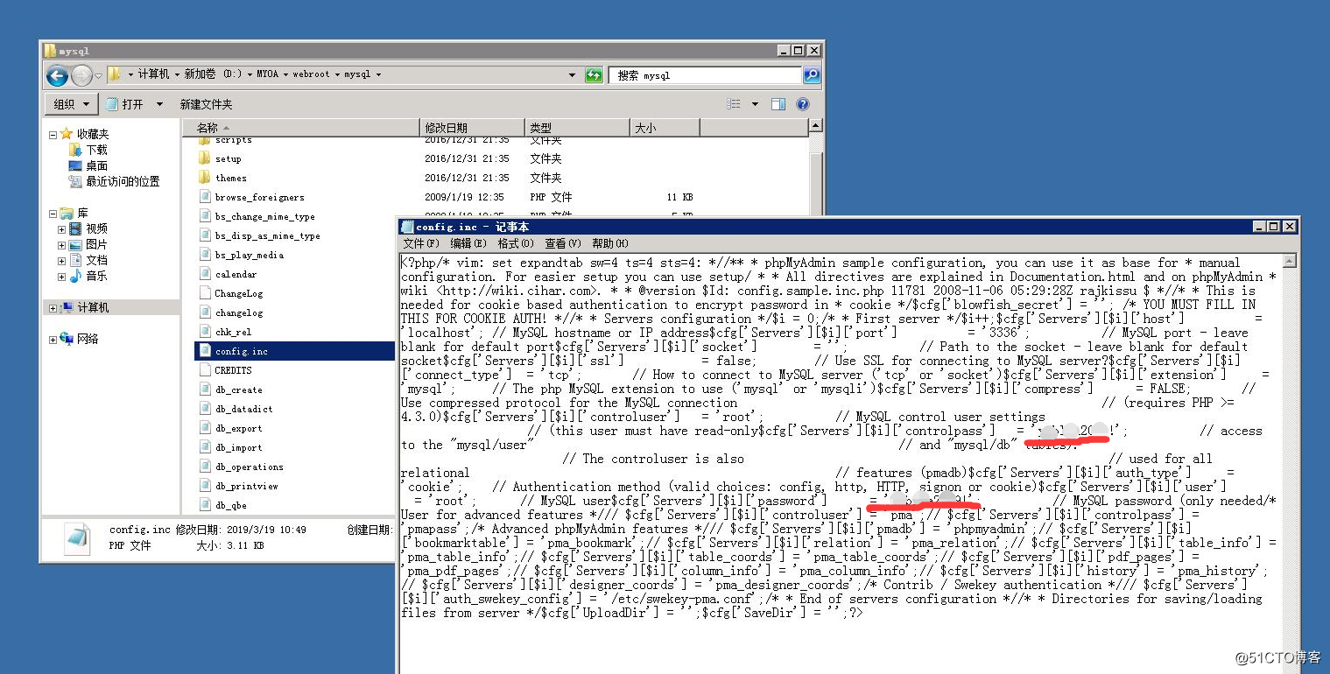The height and width of the screenshot is (674, 1330).
Task: Open Notepad 查看(V) menu
Action: tap(562, 243)
